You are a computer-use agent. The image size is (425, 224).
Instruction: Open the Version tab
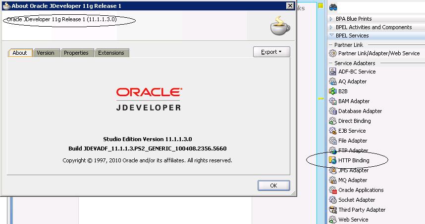(46, 53)
